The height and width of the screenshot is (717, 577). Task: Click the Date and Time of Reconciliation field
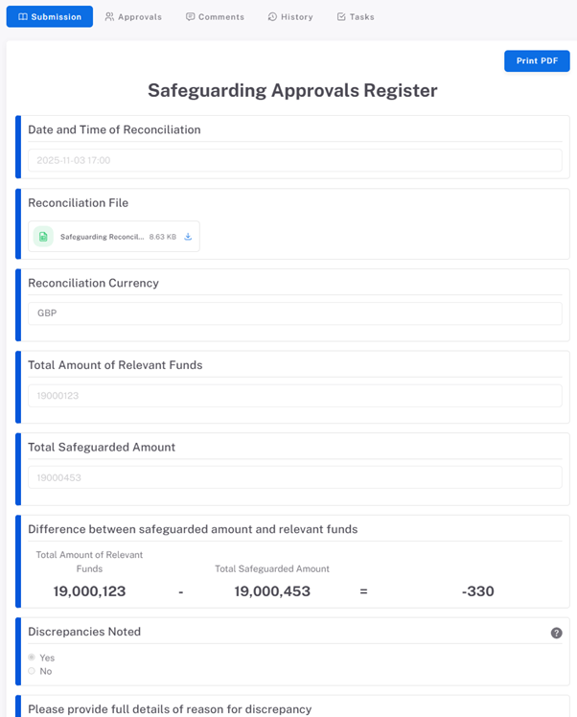(x=294, y=160)
